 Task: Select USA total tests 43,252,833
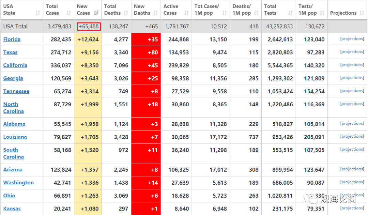coord(279,26)
